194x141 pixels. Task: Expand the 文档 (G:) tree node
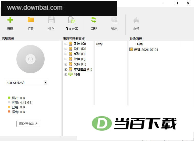(66, 64)
